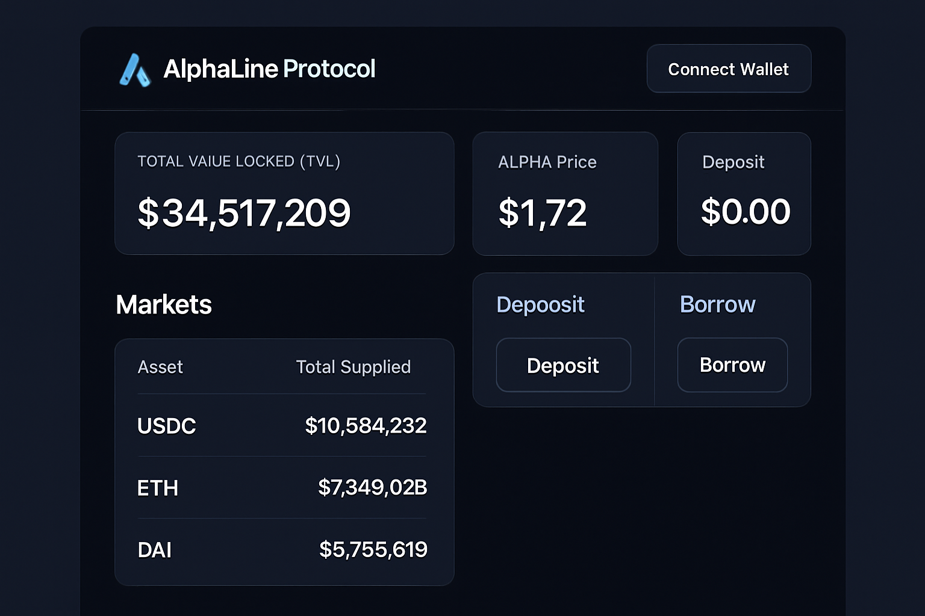Click the Deposit balance card showing $0.00
The image size is (925, 616).
(744, 194)
